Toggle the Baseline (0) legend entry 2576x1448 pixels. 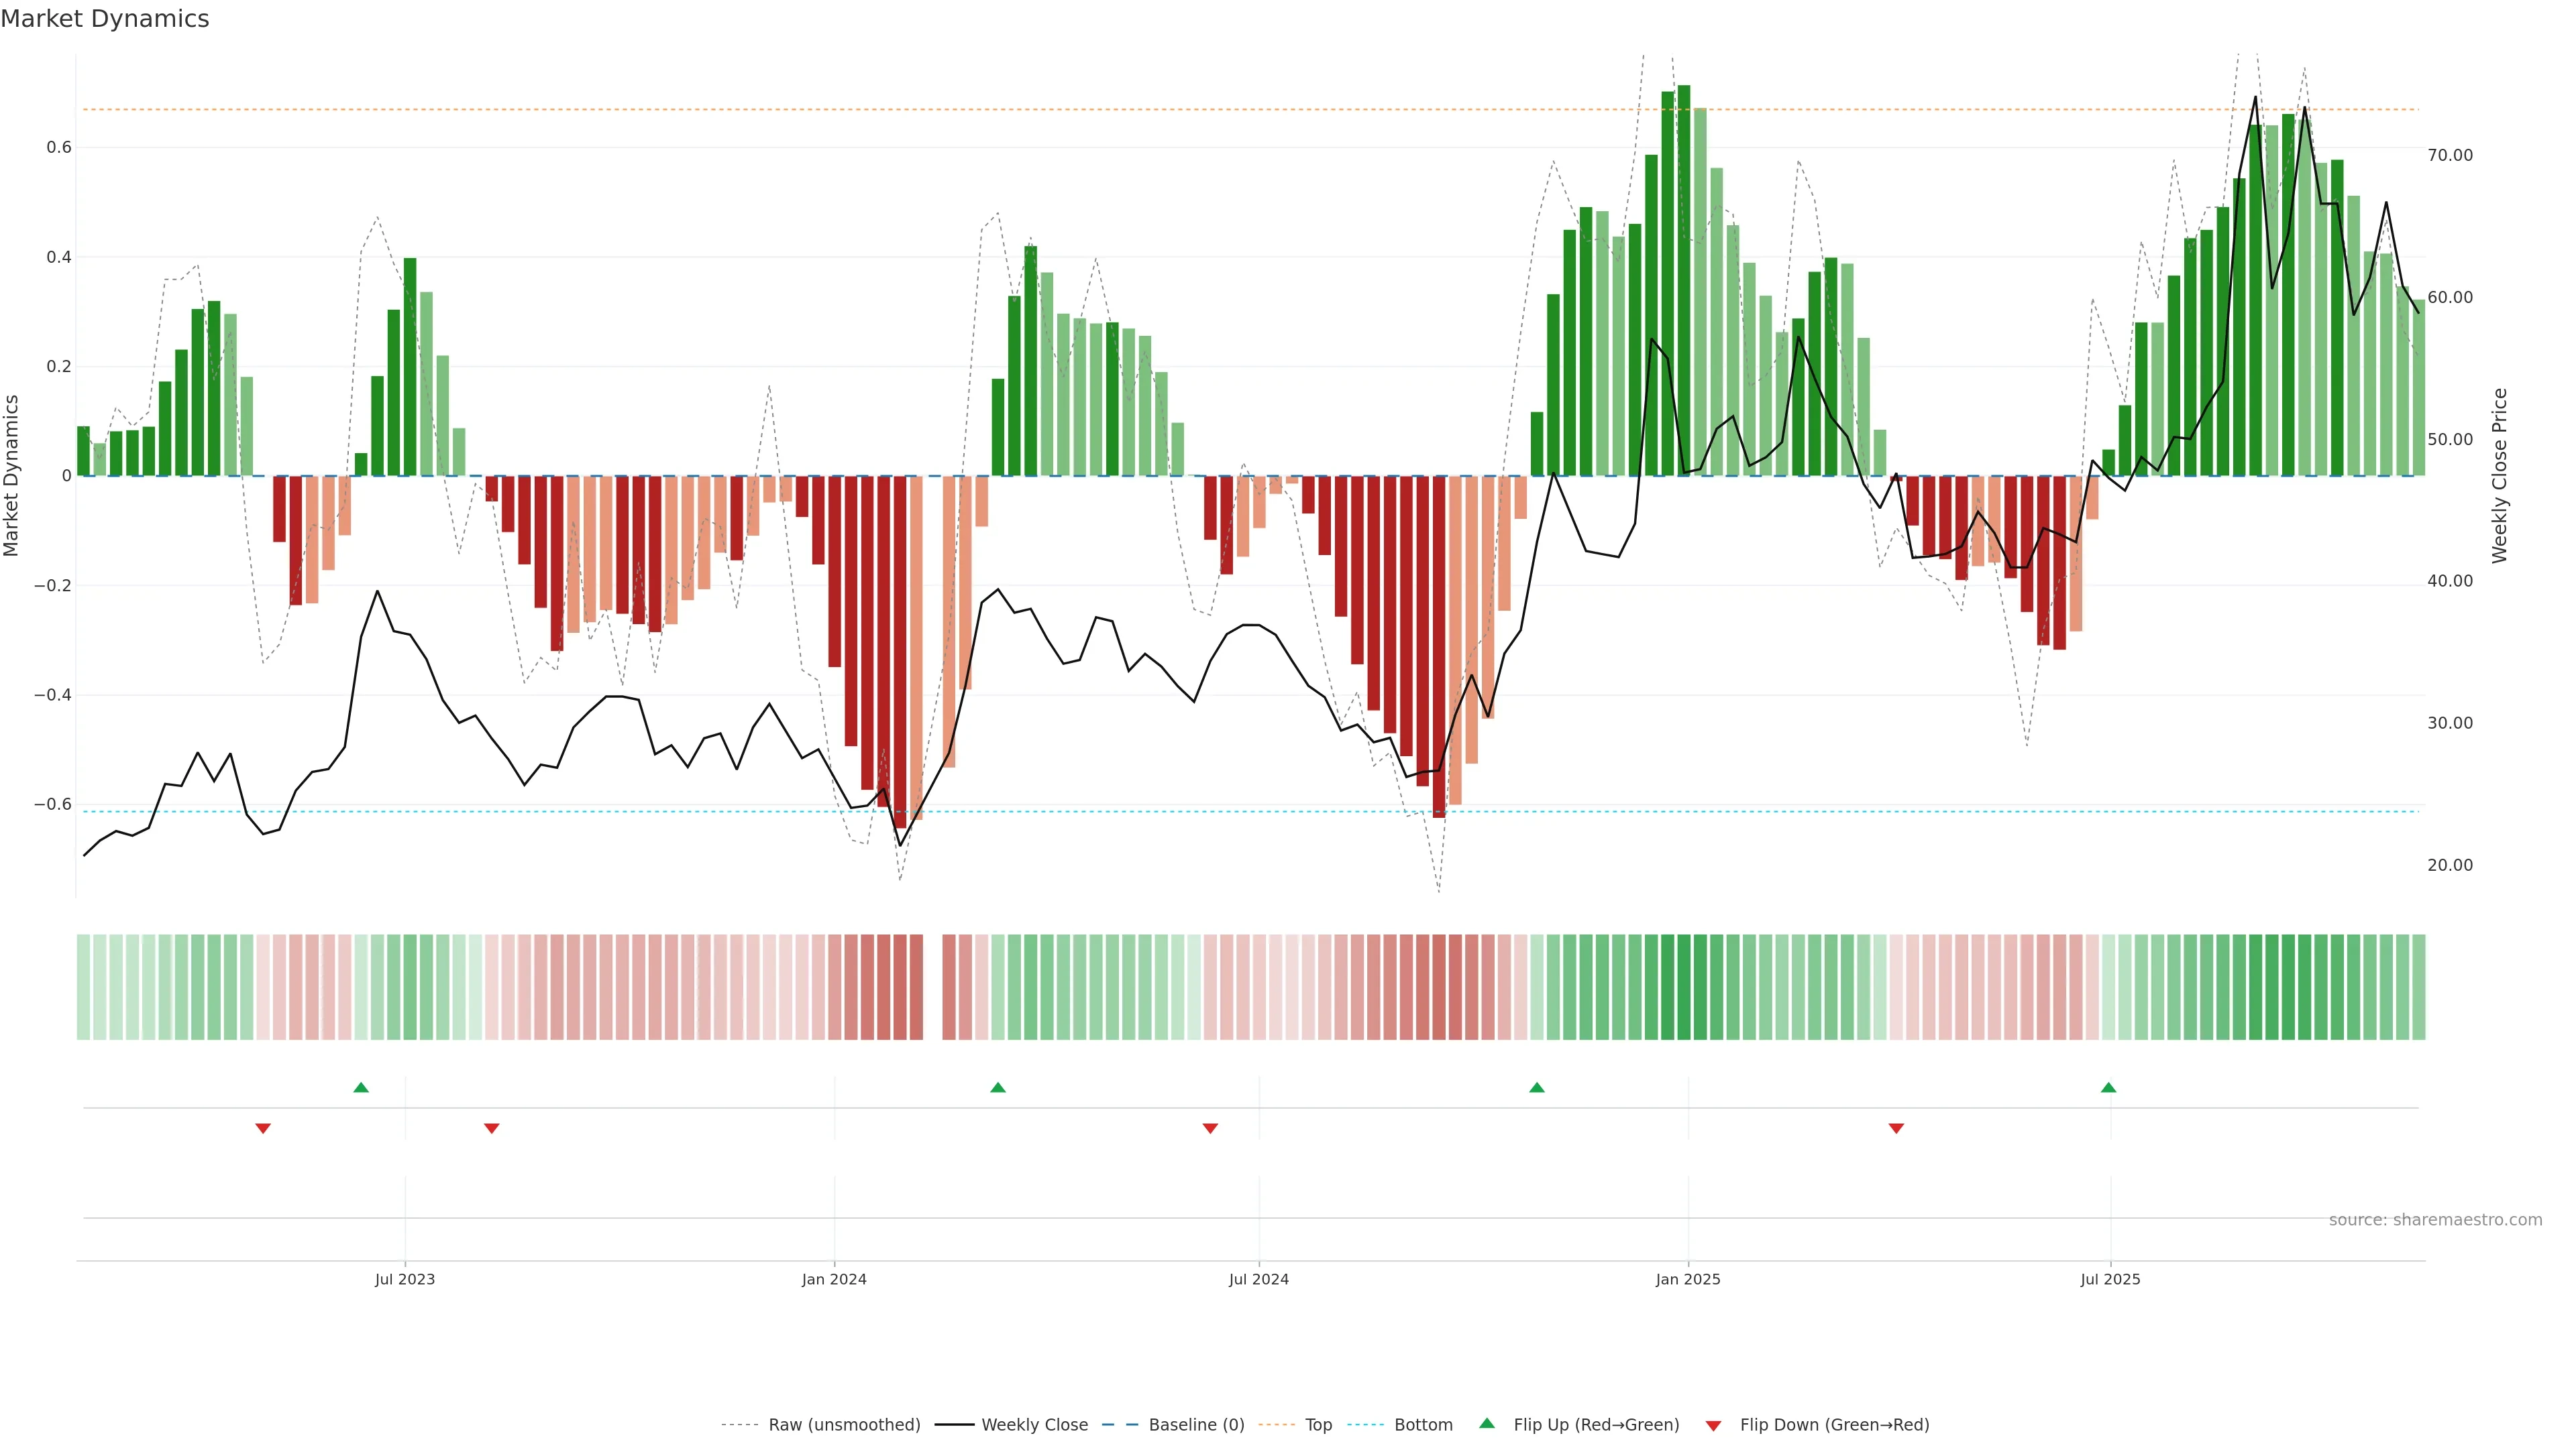pos(1196,1425)
